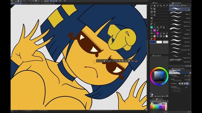Click the round icon beside the RGB values
This screenshot has height=113, width=202.
pyautogui.click(x=167, y=96)
